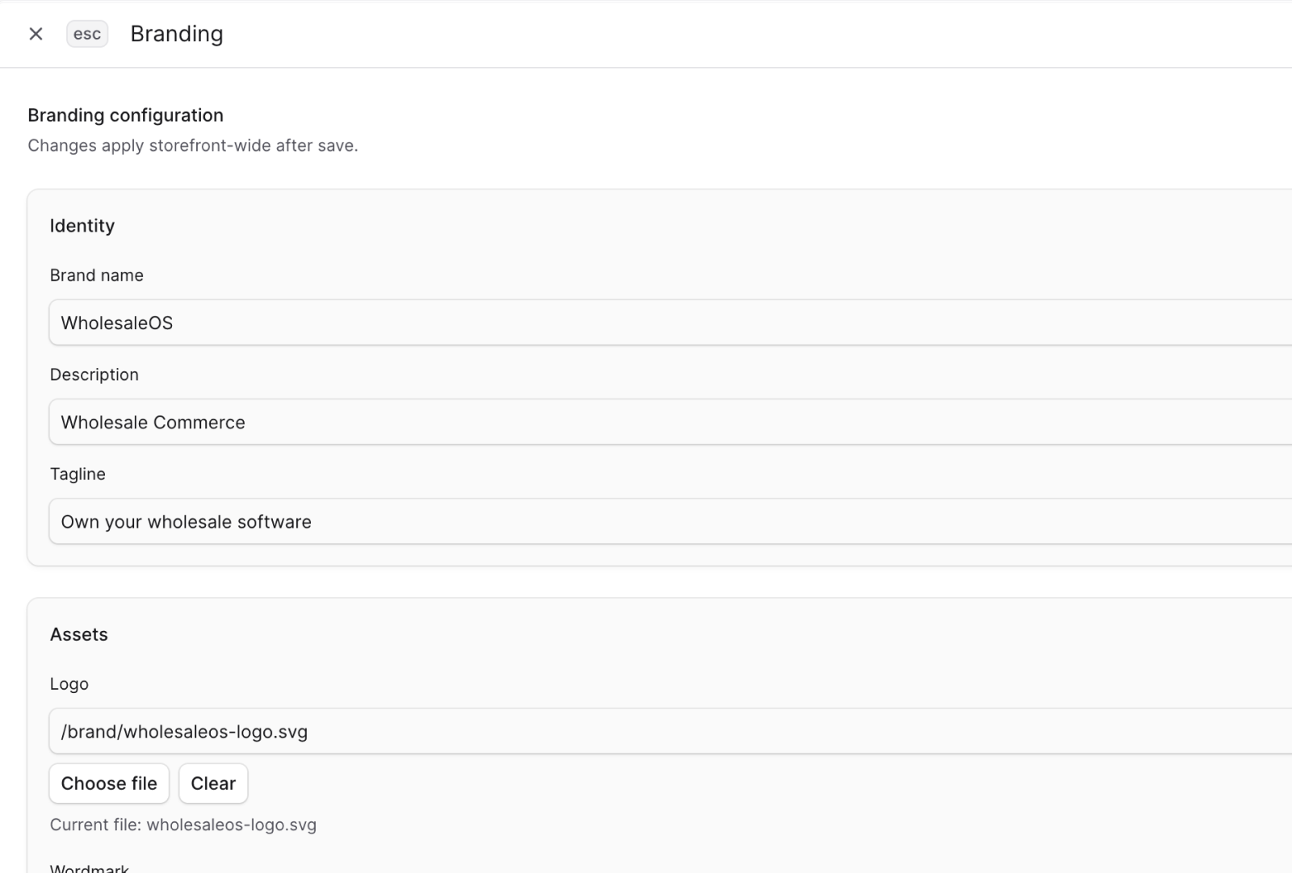Click the Description field containing Wholesale Commerce

[323, 422]
